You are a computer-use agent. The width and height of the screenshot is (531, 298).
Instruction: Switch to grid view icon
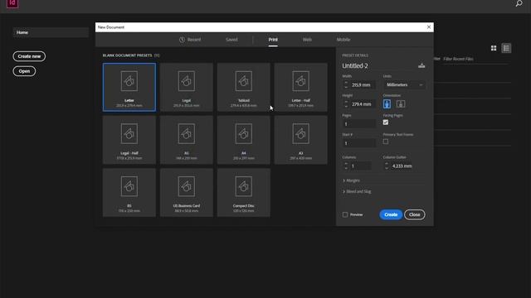click(x=494, y=48)
